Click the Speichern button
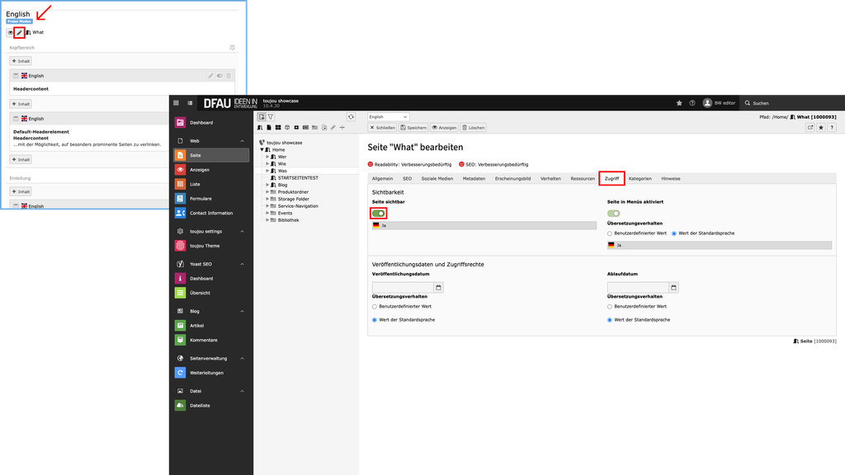The image size is (845, 475). tap(413, 128)
